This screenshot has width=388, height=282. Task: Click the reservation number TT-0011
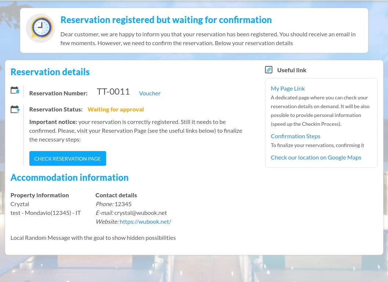pos(113,92)
